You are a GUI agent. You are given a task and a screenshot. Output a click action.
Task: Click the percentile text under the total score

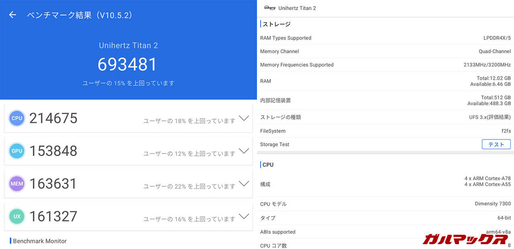point(128,83)
